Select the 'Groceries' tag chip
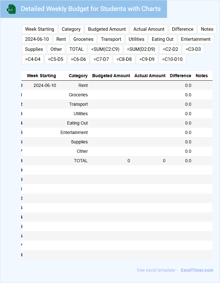The height and width of the screenshot is (283, 220). tap(83, 39)
